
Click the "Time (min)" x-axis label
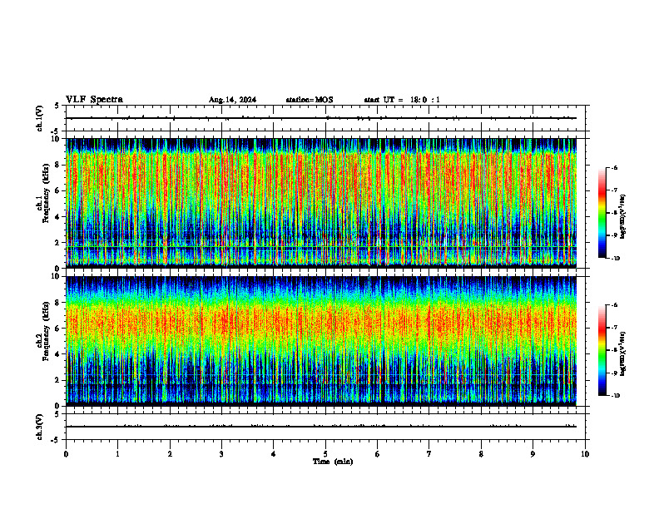[333, 462]
